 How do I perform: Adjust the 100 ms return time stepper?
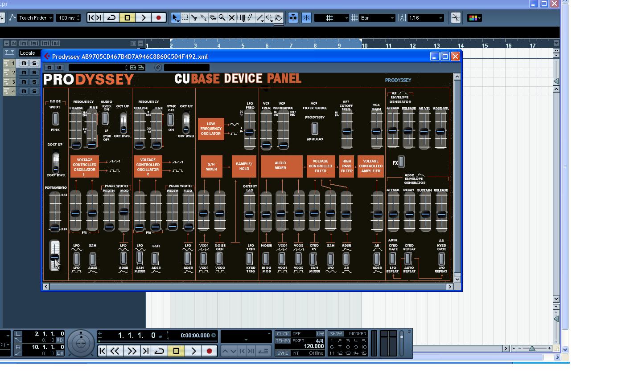(x=78, y=18)
